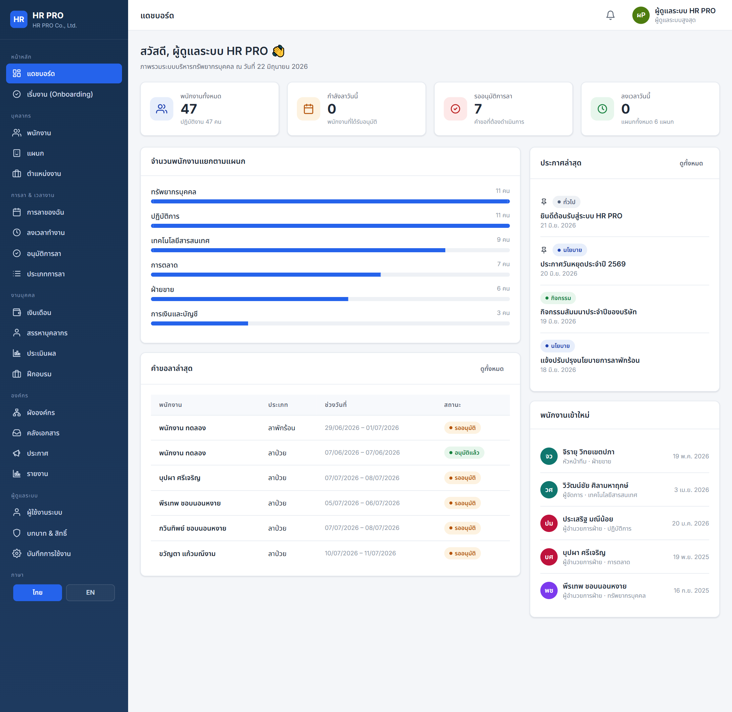Click the กิจกรรม category tag
The image size is (732, 712).
tap(558, 298)
